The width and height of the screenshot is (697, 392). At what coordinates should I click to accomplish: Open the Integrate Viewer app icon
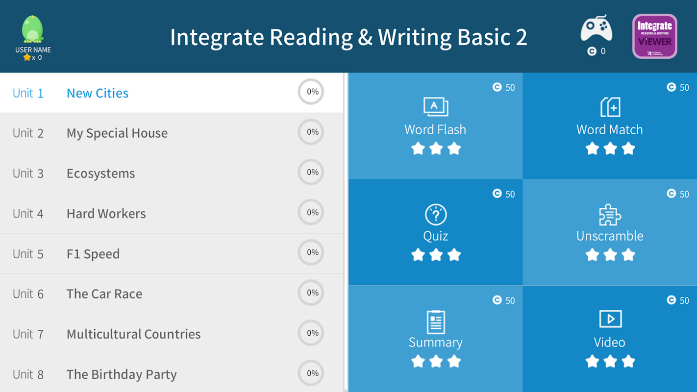(654, 36)
